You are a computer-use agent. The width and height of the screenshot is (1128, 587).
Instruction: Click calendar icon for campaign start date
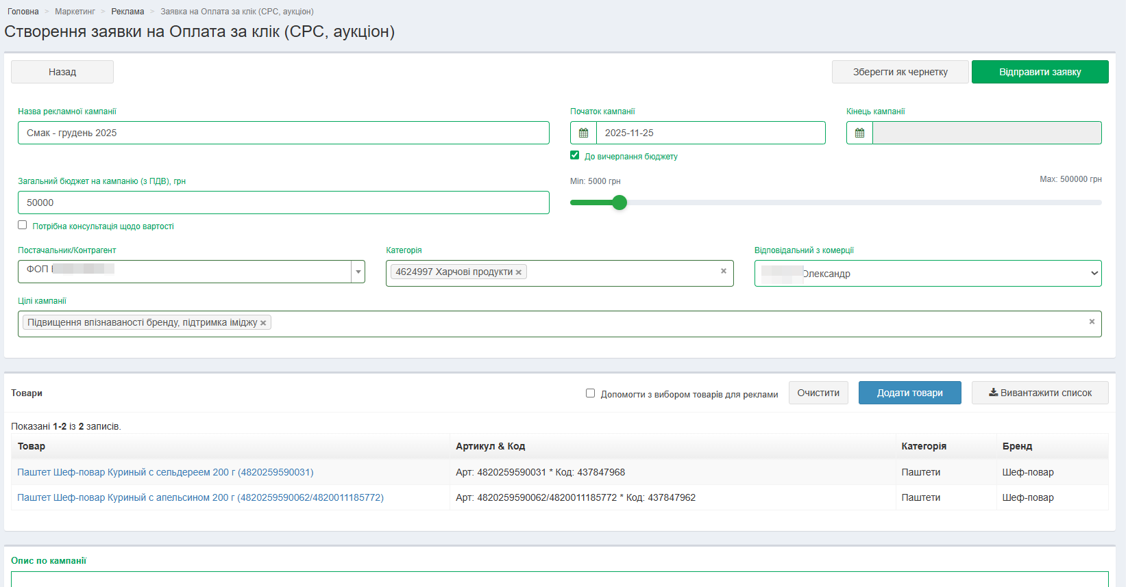pos(583,133)
